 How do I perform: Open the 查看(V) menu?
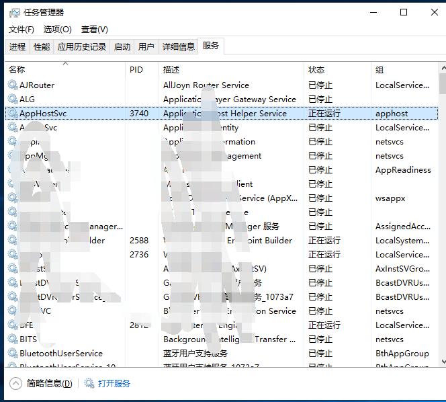(94, 30)
